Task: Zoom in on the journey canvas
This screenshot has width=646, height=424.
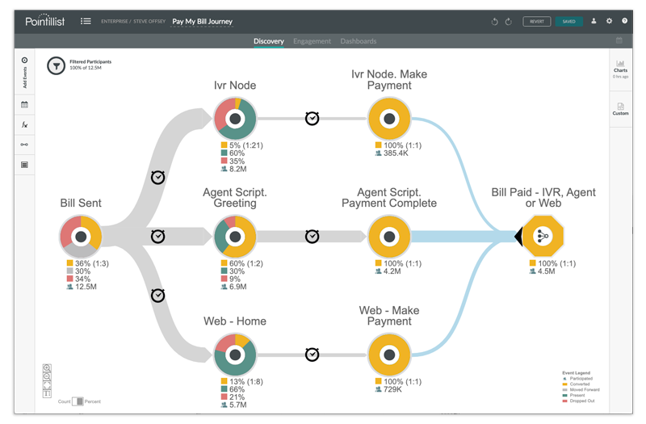Action: 47,367
